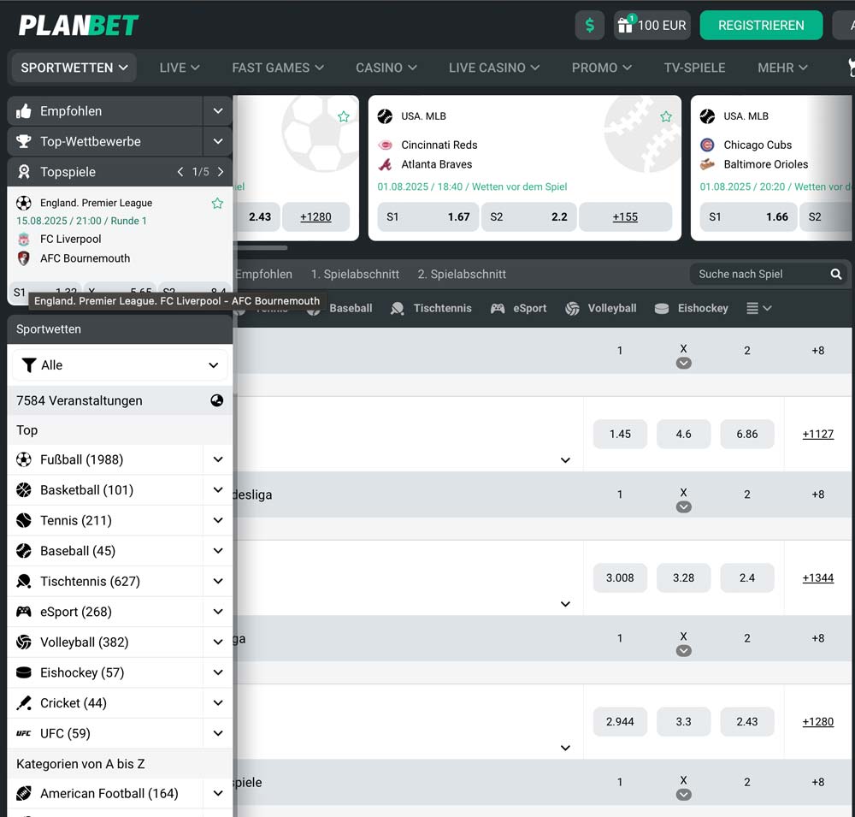Open the +1127 markets link
The image size is (855, 817).
pos(818,435)
